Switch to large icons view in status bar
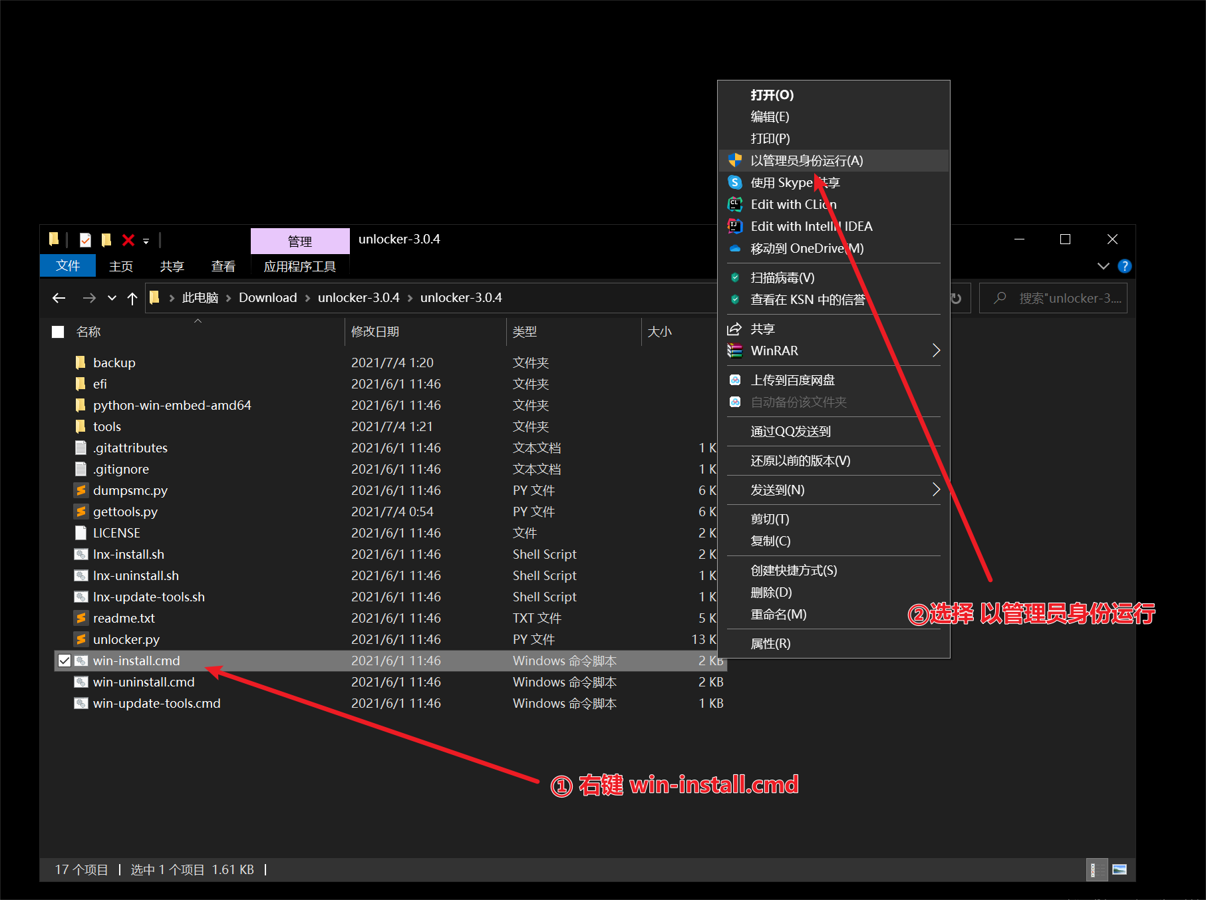The width and height of the screenshot is (1206, 900). click(x=1120, y=869)
